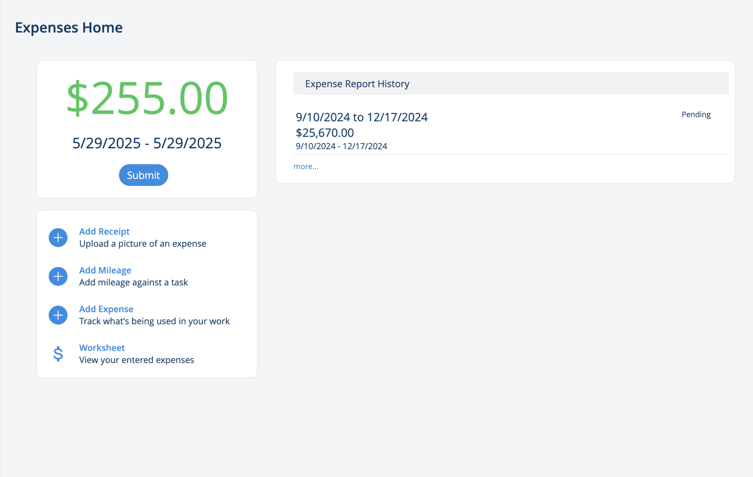This screenshot has height=477, width=753.
Task: Open the Add Receipt link
Action: [104, 231]
